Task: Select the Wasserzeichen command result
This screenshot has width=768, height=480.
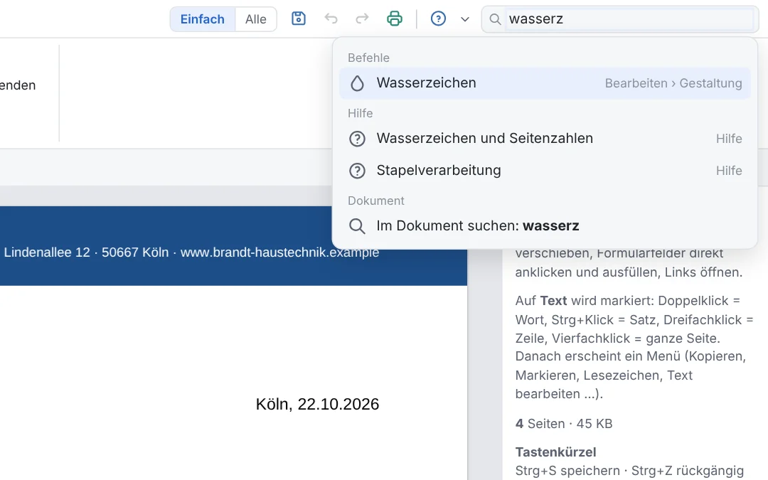Action: coord(545,83)
